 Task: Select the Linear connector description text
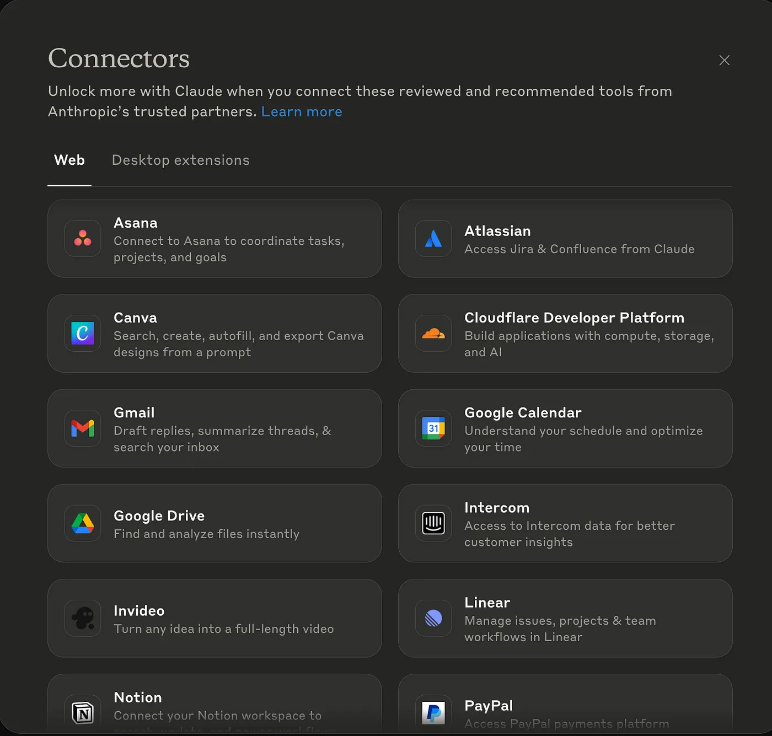[560, 628]
